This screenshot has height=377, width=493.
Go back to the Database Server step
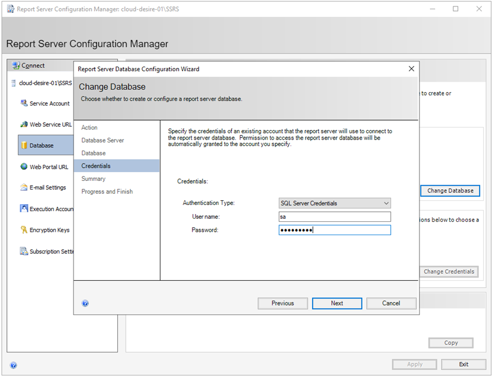coord(103,140)
